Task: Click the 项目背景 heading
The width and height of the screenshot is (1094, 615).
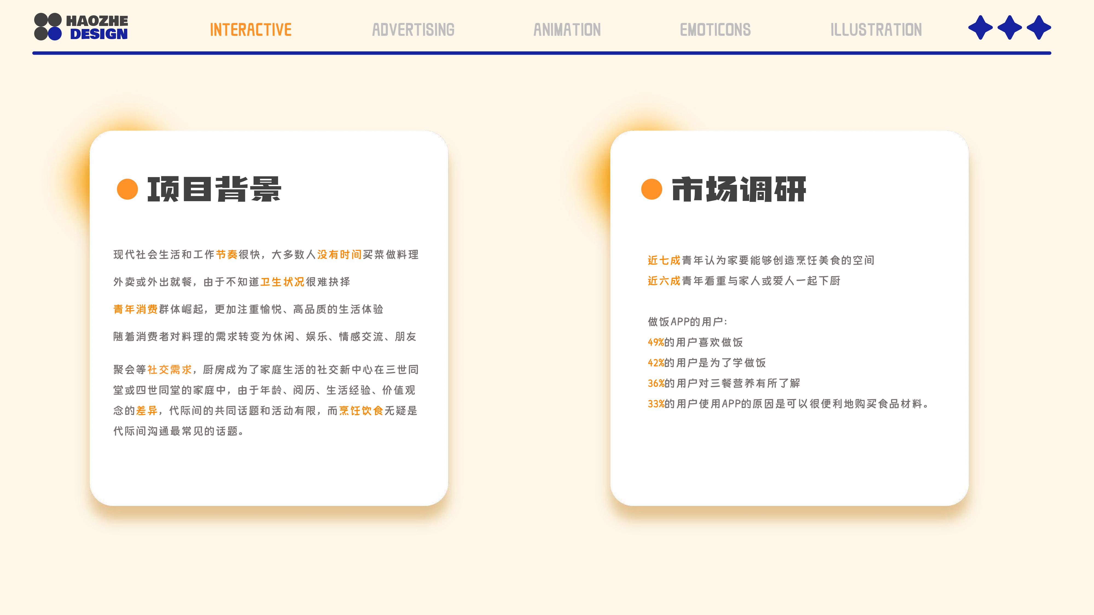Action: pyautogui.click(x=214, y=189)
